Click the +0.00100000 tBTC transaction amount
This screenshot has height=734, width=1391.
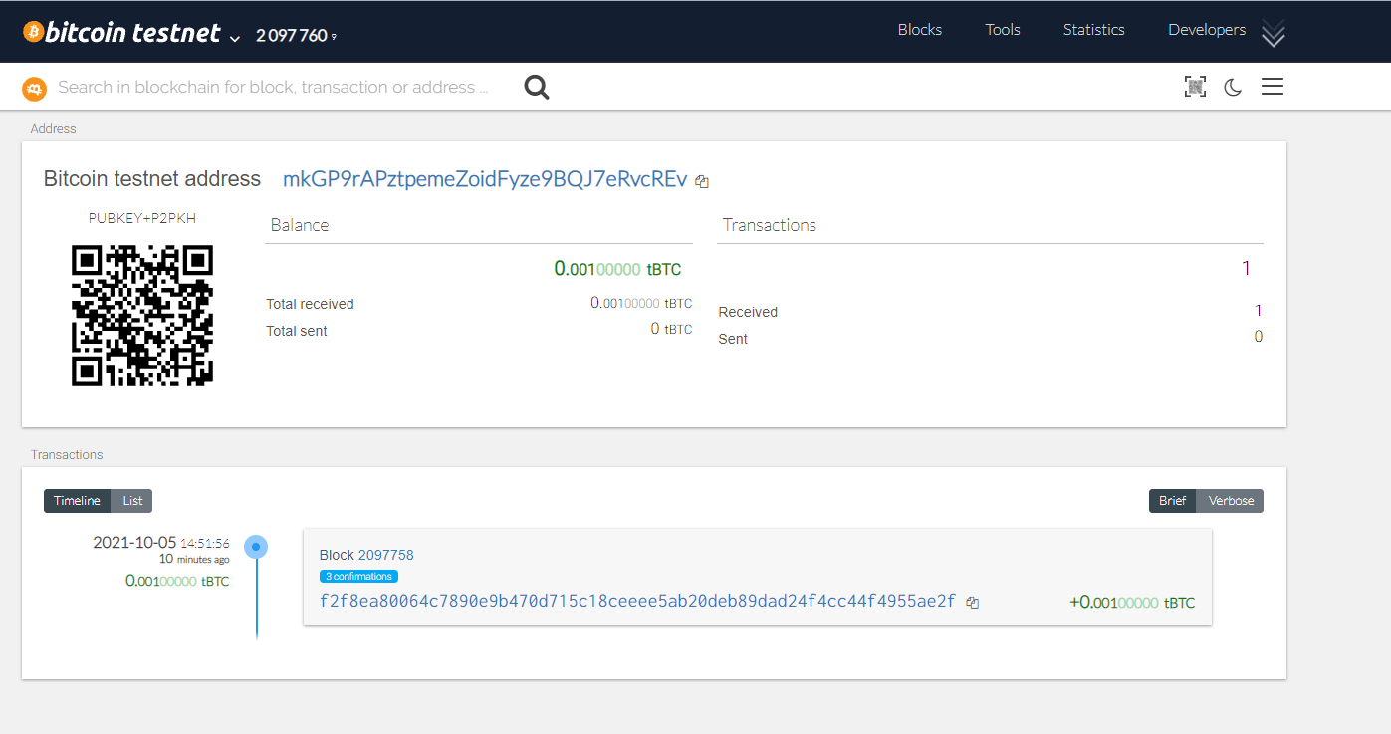click(1132, 603)
